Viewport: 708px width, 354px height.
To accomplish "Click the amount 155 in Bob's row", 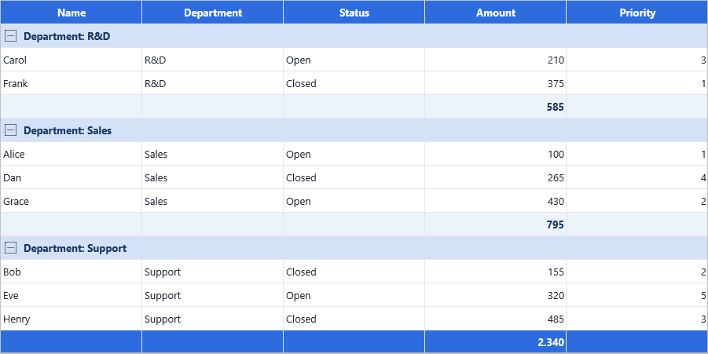I will (495, 272).
